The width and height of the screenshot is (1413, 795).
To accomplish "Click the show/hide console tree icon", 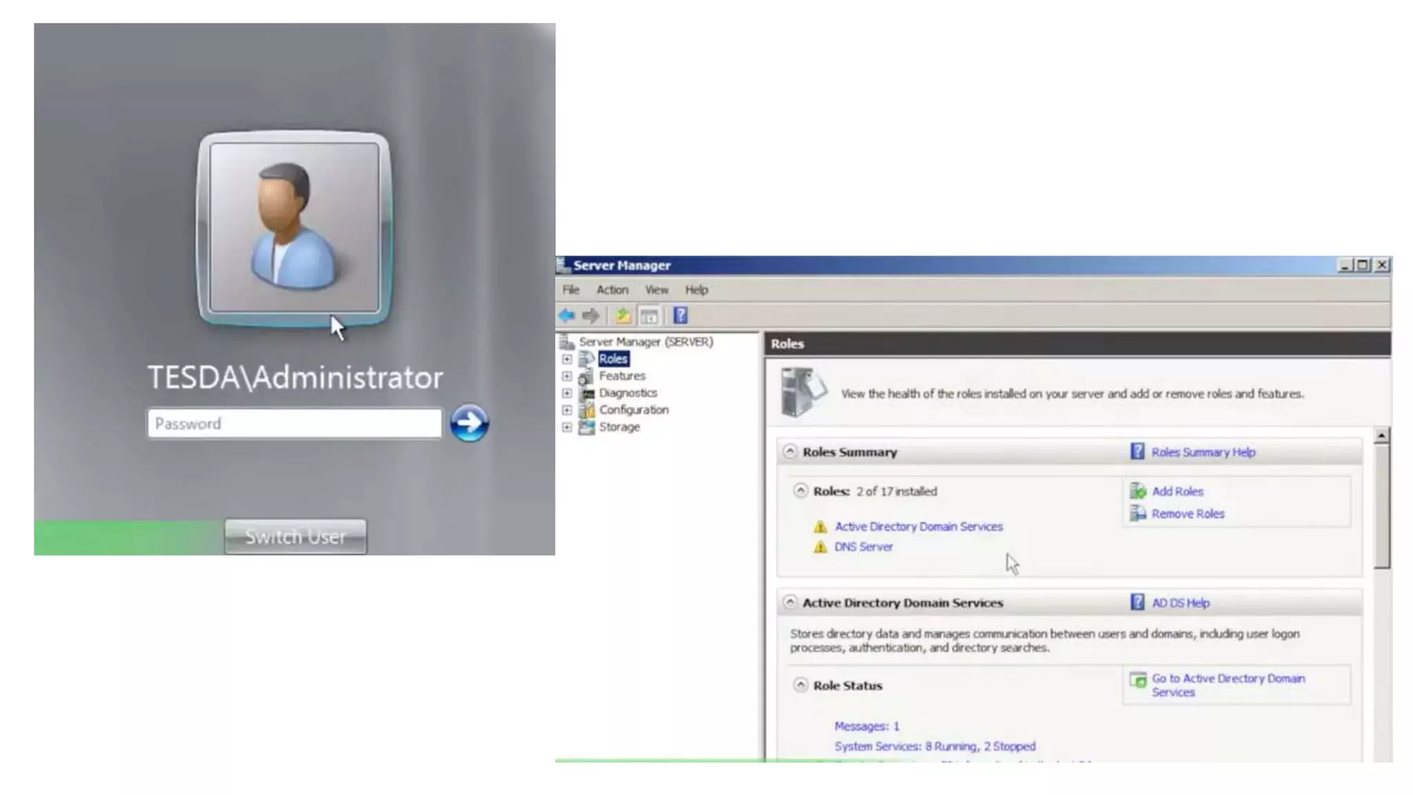I will (x=649, y=316).
